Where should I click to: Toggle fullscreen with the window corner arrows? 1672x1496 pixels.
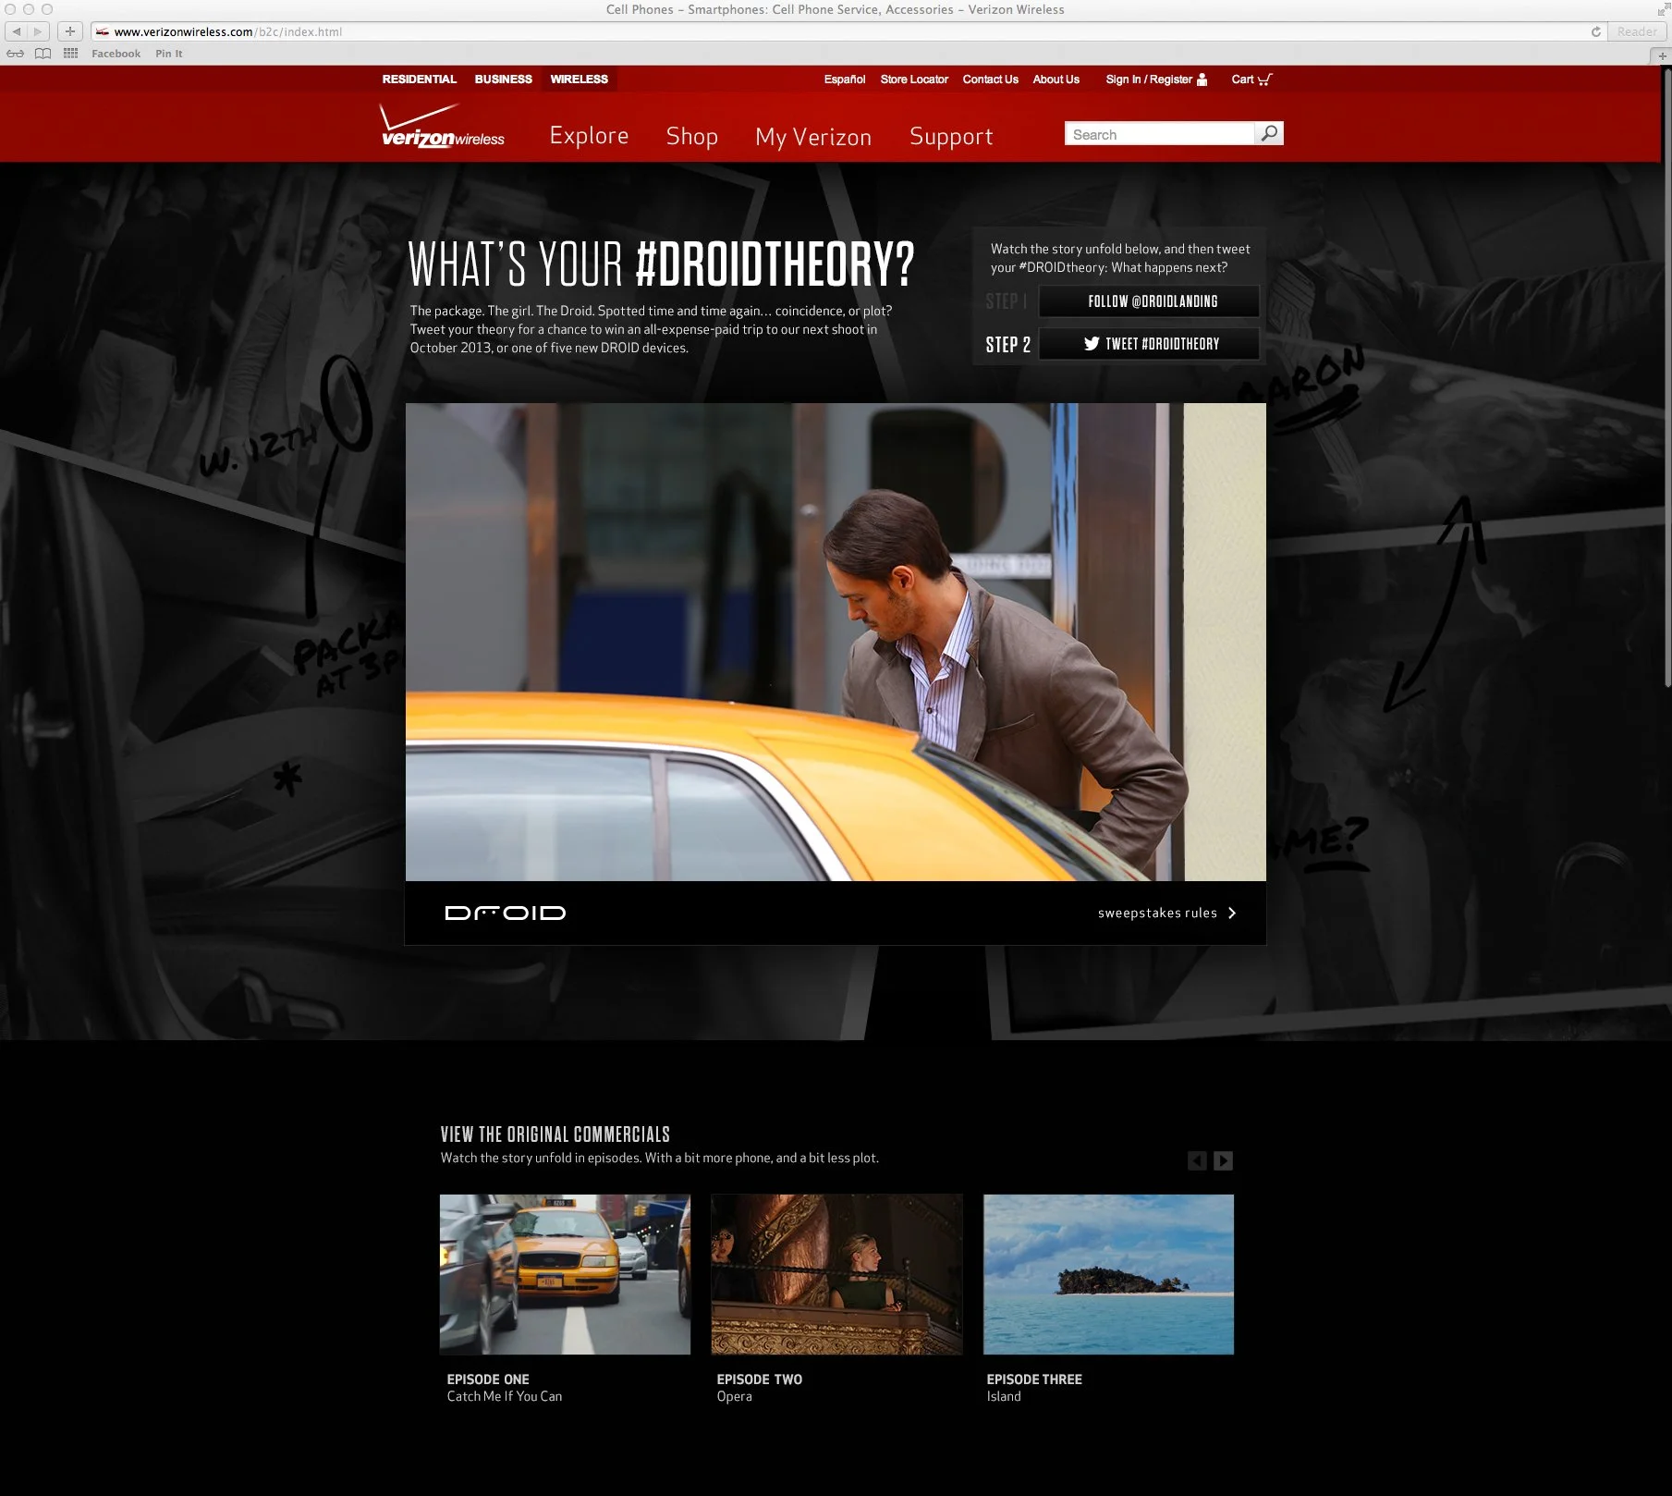click(x=1663, y=9)
